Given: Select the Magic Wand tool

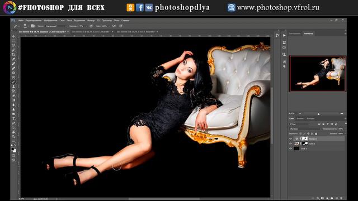Looking at the screenshot, I should (x=13, y=50).
